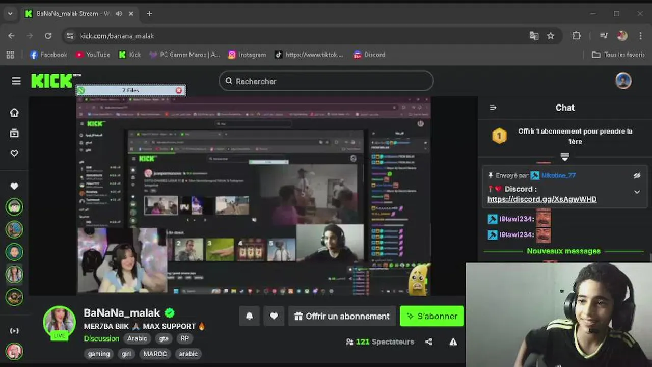Translate this page icon

534,36
